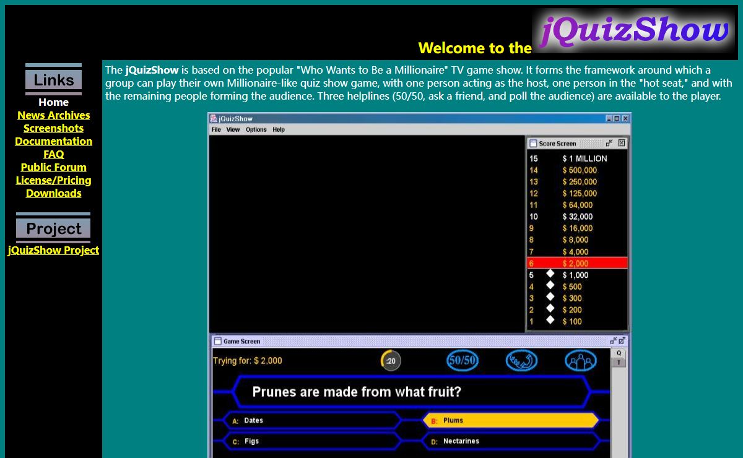Open the Help menu in jQuizShow window
The height and width of the screenshot is (458, 743).
pos(279,129)
